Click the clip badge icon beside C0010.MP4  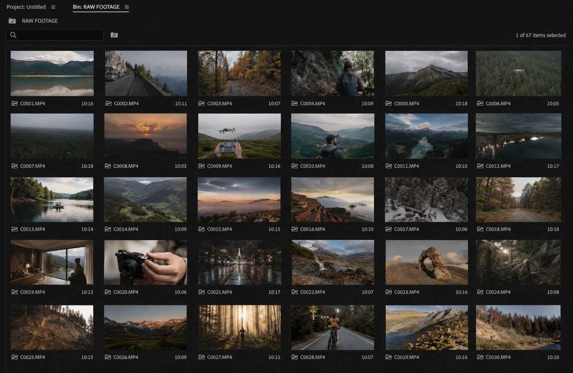coord(295,166)
